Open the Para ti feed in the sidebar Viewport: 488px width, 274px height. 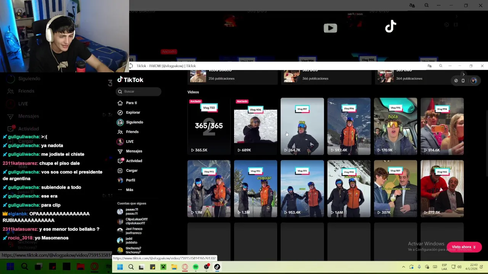coord(127,103)
